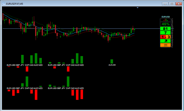
Task: Click the orange wave symbol box
Action: tap(165, 45)
